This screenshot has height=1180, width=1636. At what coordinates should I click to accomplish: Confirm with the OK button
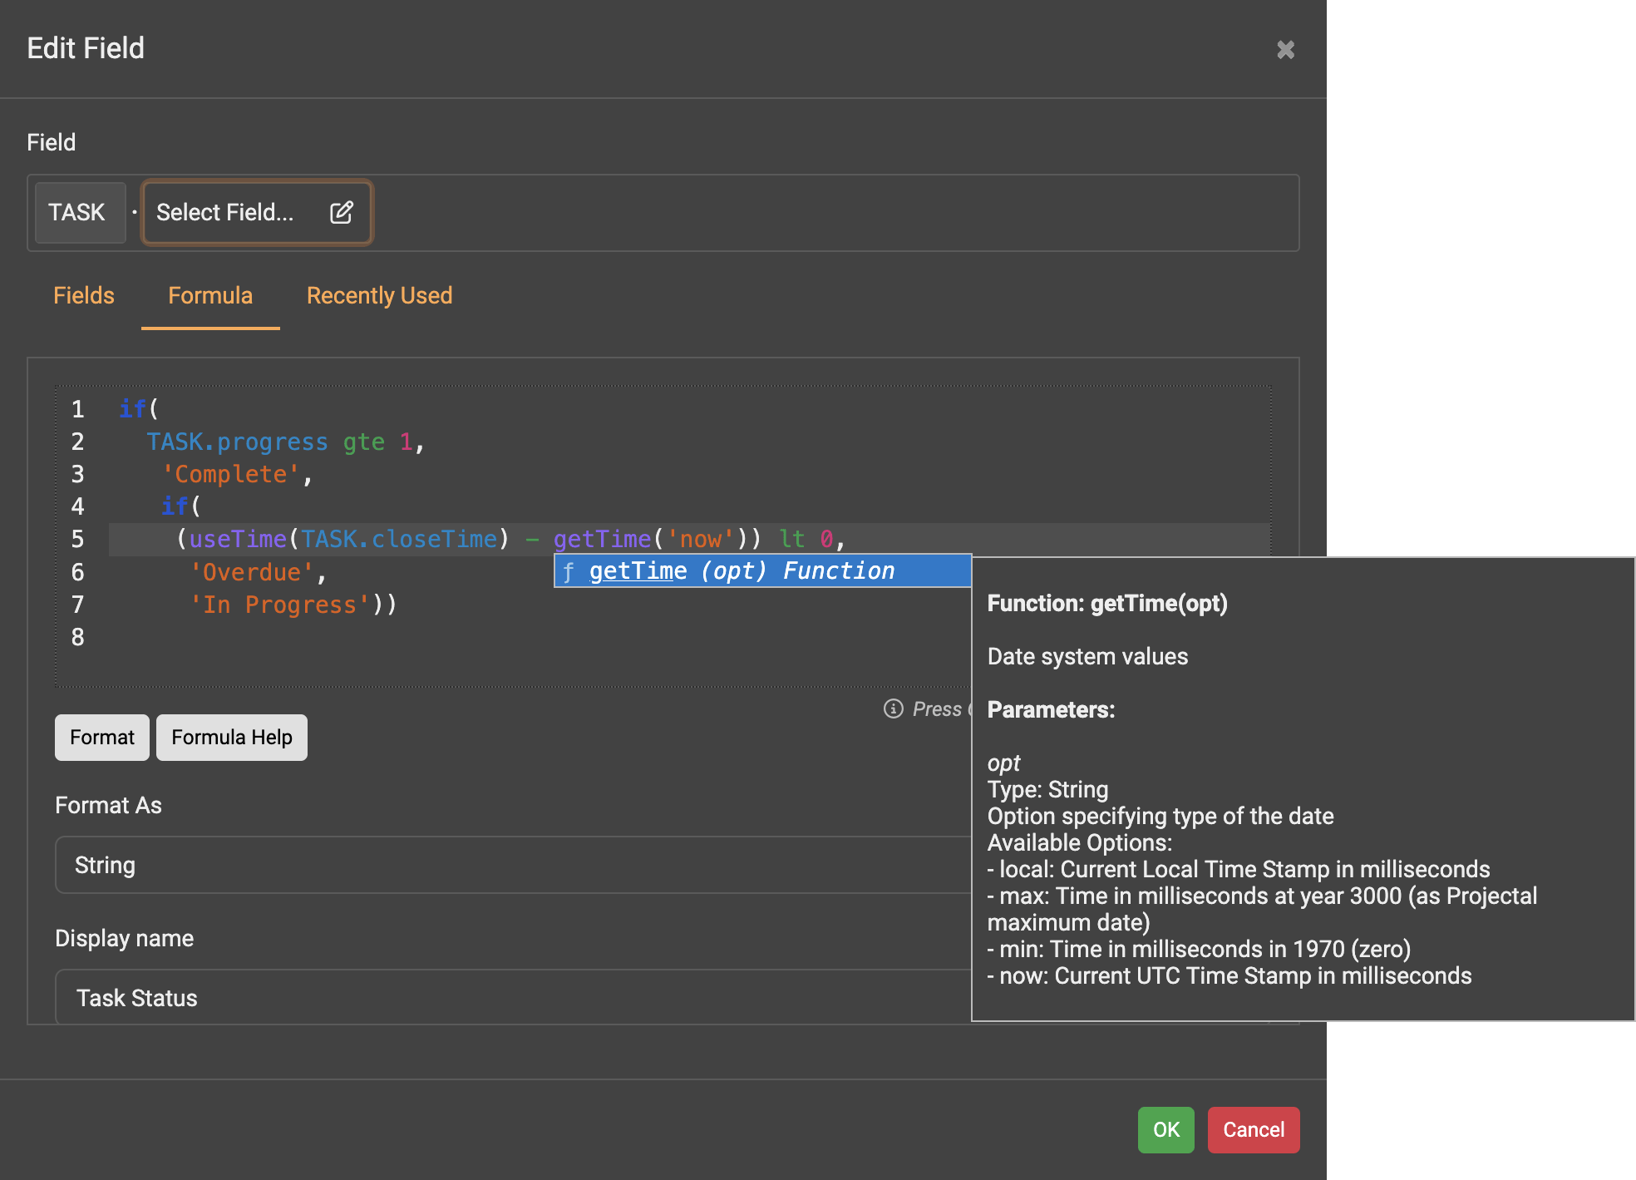pyautogui.click(x=1165, y=1130)
